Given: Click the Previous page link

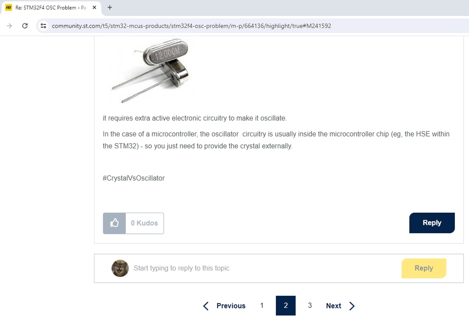Looking at the screenshot, I should 231,306.
